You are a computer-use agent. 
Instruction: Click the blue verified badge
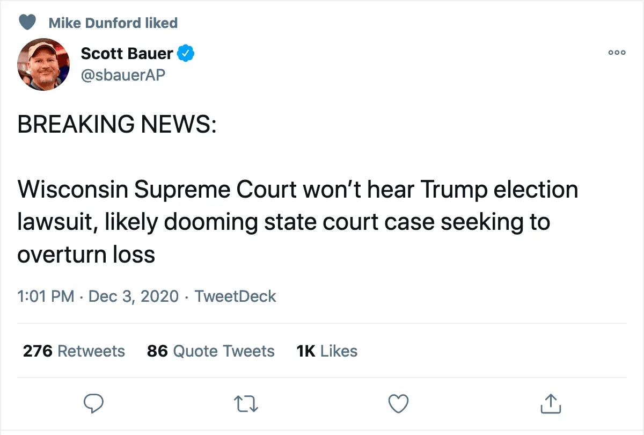pos(186,53)
